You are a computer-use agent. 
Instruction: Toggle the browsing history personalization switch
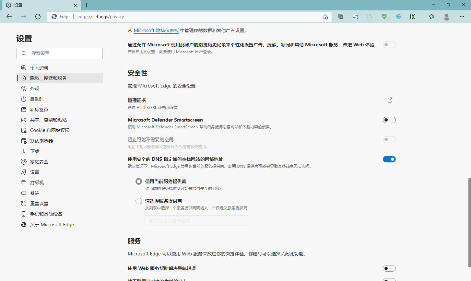[389, 45]
